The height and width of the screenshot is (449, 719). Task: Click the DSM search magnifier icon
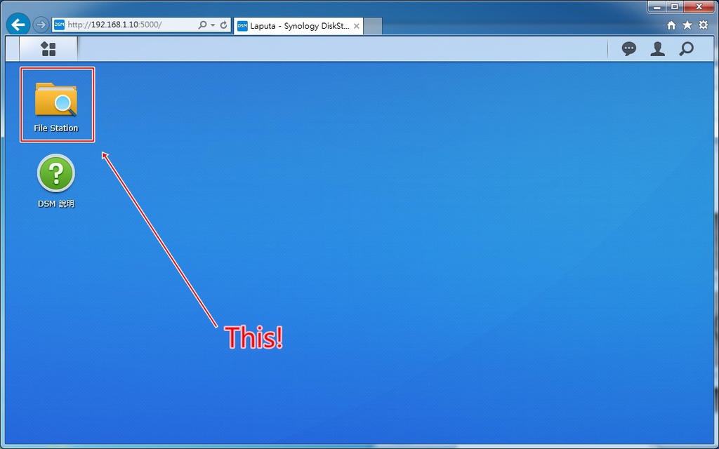(x=686, y=49)
